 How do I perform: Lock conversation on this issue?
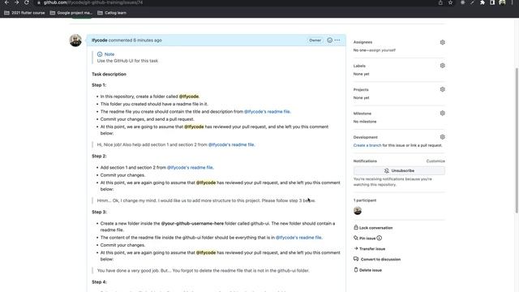[x=373, y=228]
